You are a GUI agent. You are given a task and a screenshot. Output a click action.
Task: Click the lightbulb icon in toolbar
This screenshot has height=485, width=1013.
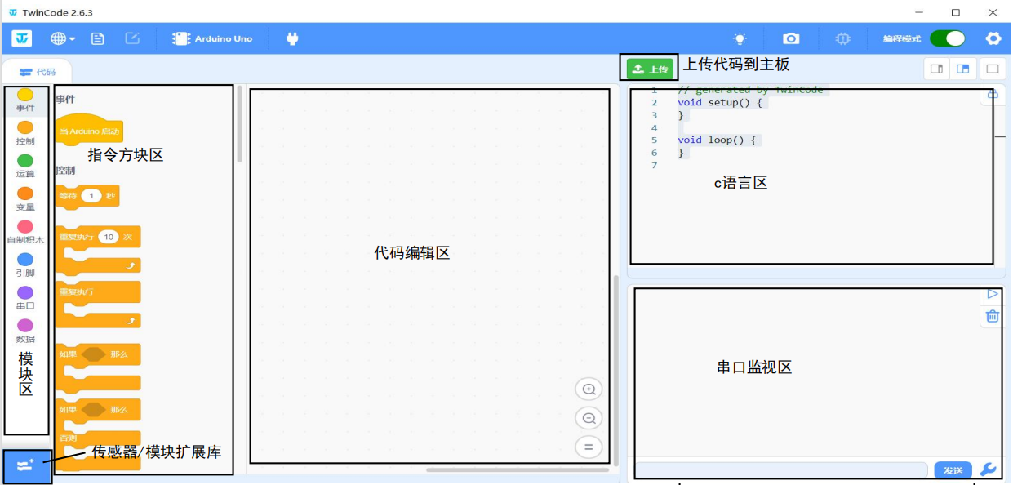pos(740,38)
